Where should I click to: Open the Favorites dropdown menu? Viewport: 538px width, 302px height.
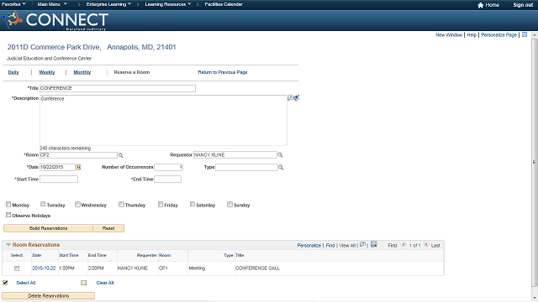13,4
